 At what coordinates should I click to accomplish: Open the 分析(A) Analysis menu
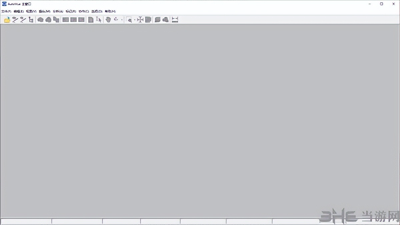point(58,11)
